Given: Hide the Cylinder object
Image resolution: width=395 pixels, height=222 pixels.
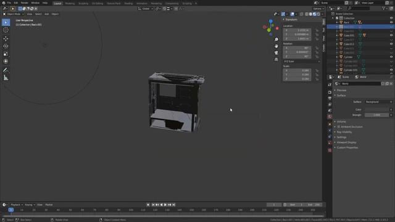Looking at the screenshot, I should click(x=391, y=57).
